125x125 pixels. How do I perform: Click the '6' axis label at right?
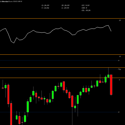click(119, 80)
